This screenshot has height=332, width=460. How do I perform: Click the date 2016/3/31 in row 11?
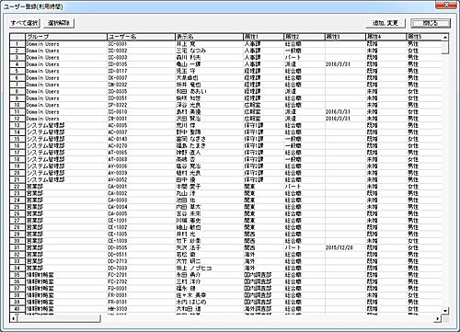pos(338,112)
